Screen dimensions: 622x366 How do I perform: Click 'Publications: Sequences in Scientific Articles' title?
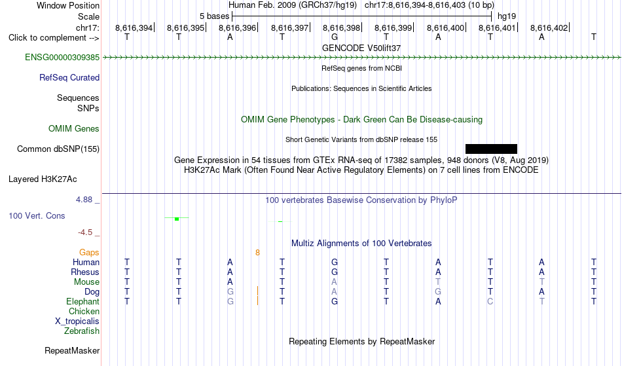coord(361,88)
